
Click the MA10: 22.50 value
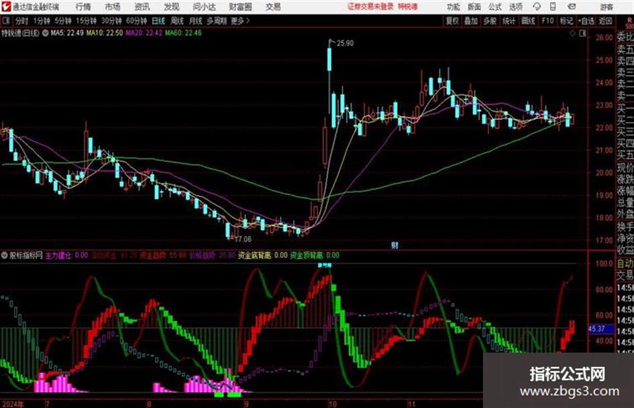click(104, 33)
